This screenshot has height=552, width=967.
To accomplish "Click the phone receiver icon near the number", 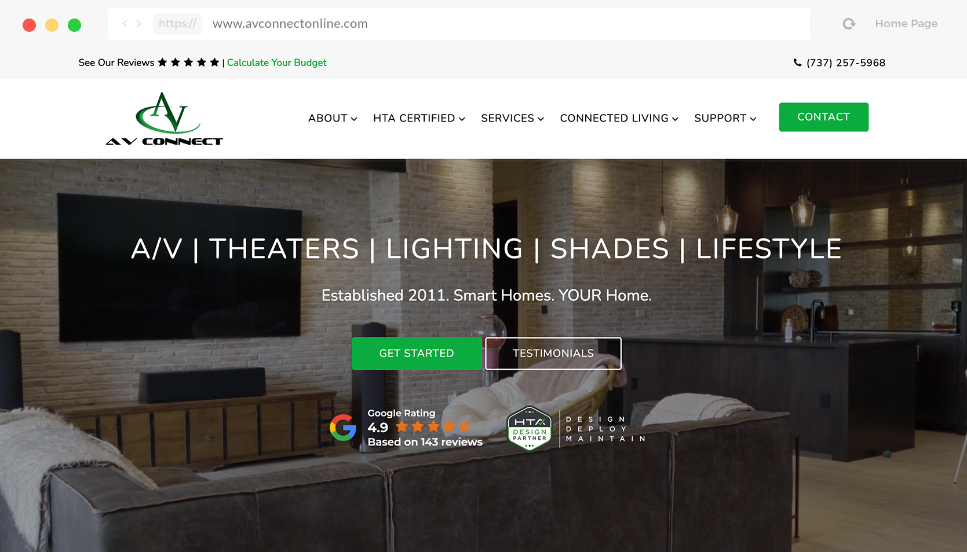I will click(797, 62).
